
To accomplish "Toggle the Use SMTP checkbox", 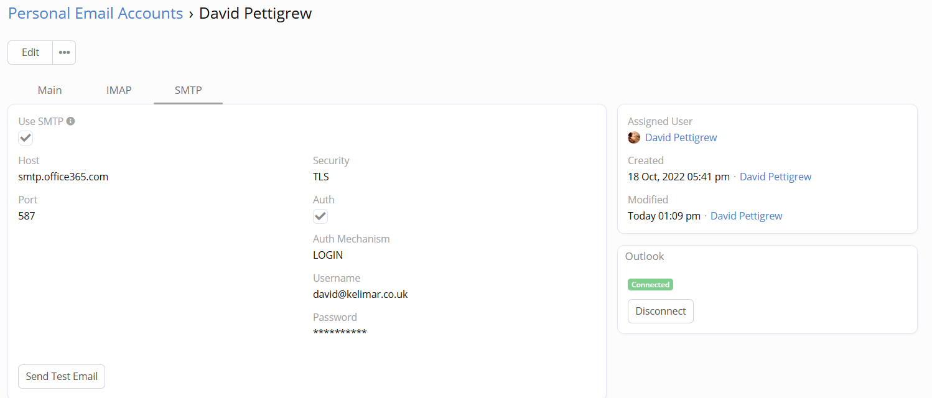I will 26,138.
